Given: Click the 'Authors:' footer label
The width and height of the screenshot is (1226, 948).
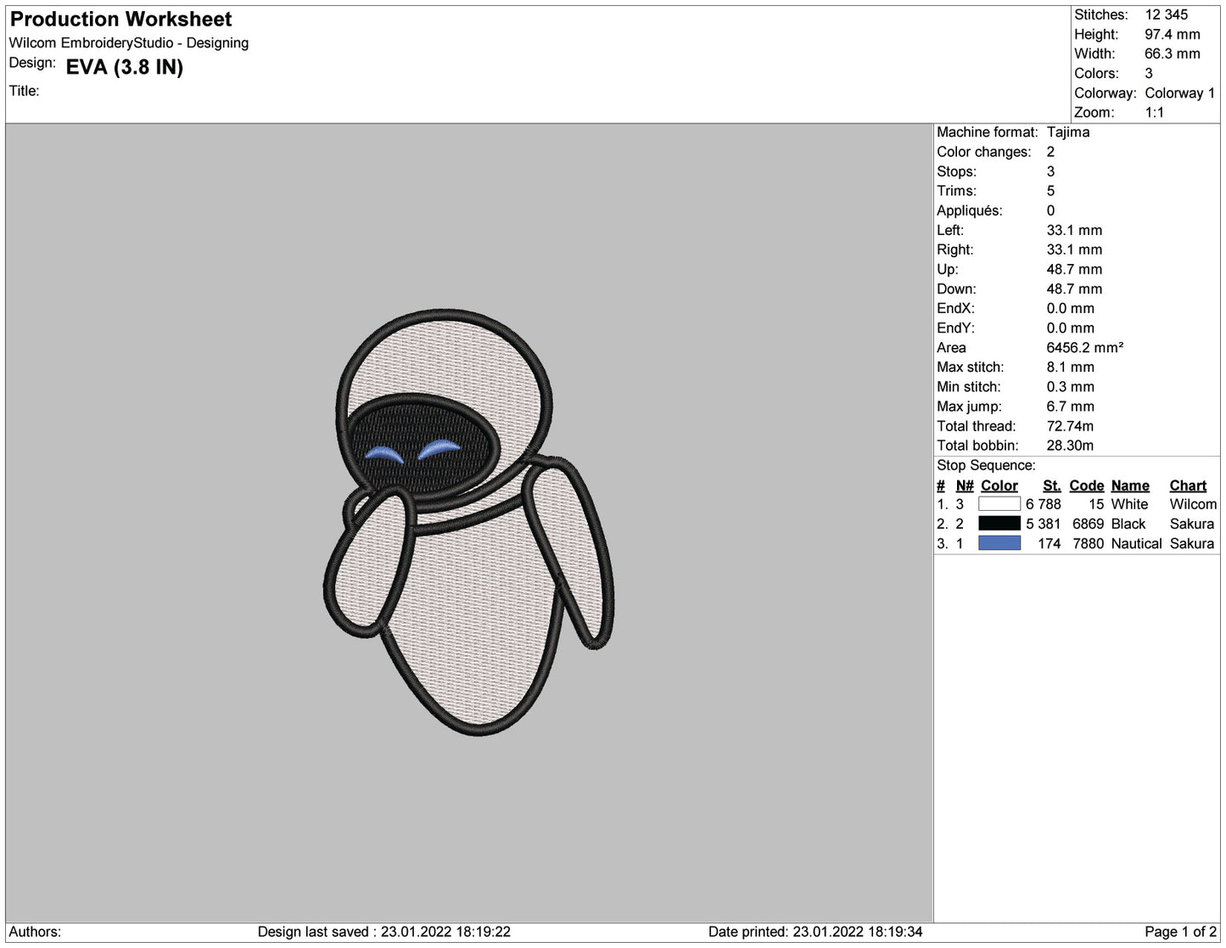Looking at the screenshot, I should point(35,932).
